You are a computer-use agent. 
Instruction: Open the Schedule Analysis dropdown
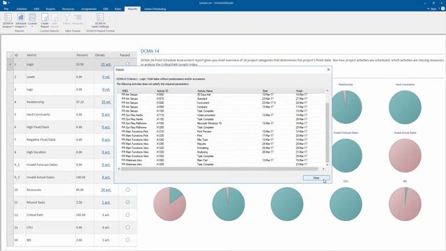tap(21, 20)
